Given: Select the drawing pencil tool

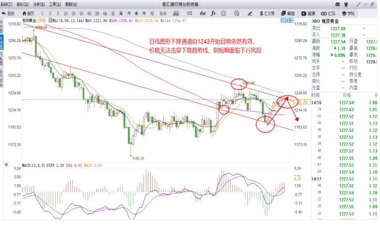Looking at the screenshot, I should click(x=250, y=14).
